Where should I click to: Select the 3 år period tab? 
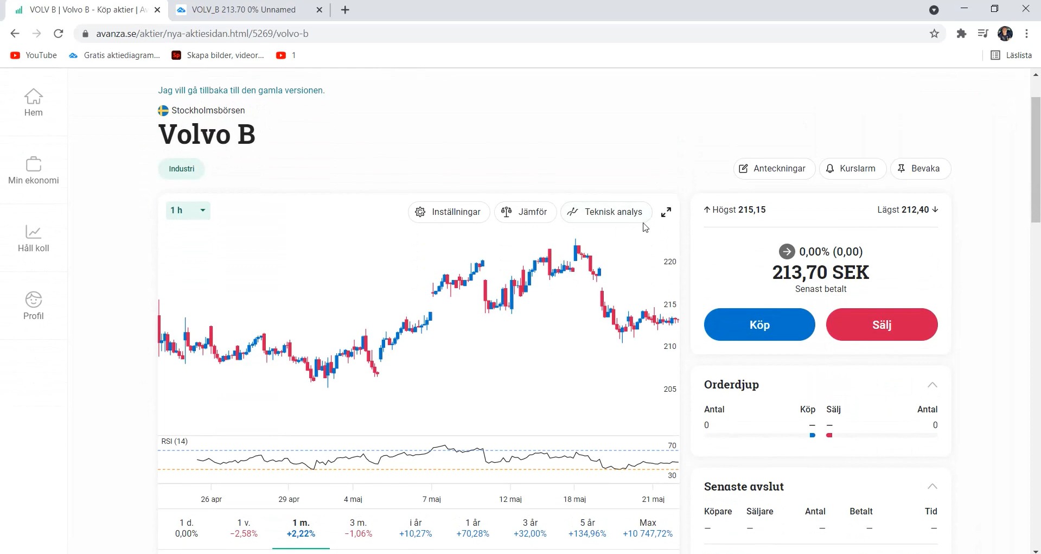pos(530,528)
